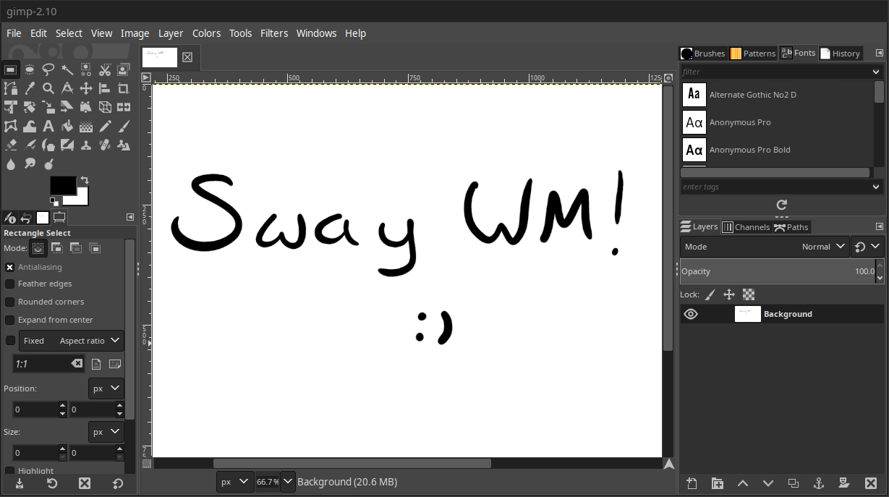Select the Free Select lasso tool

coord(48,69)
